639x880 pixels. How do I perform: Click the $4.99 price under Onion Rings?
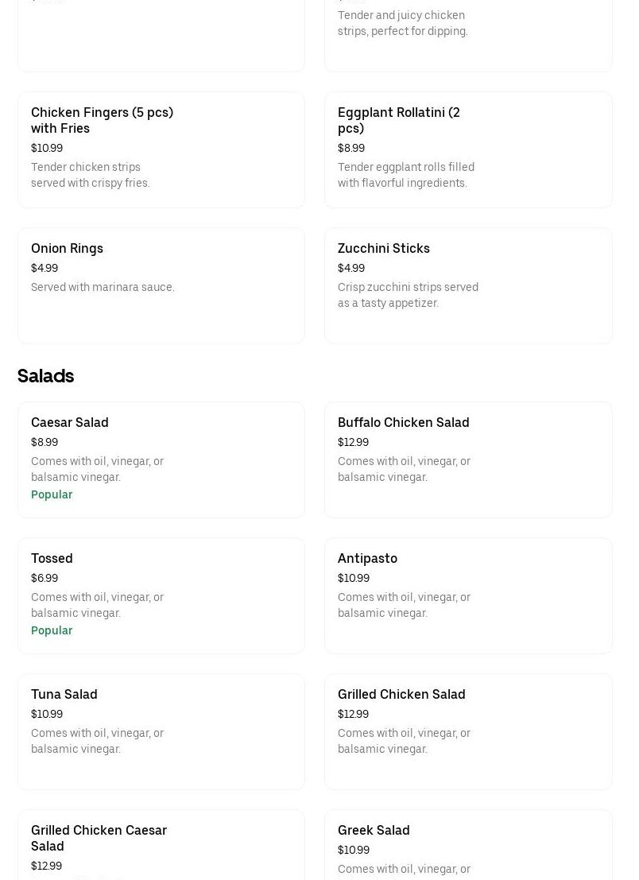coord(45,268)
